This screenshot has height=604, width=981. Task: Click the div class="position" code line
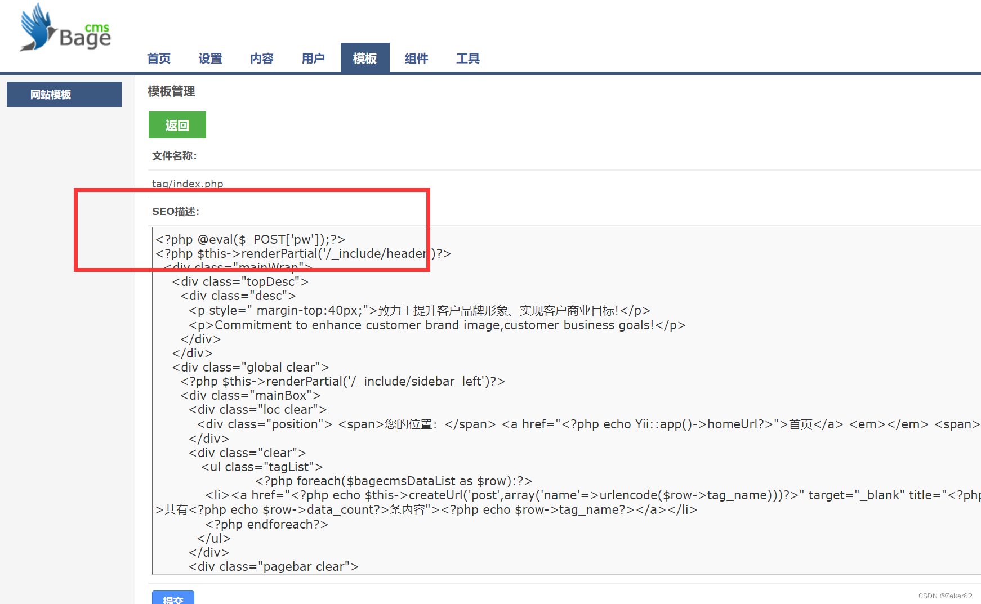pos(588,424)
